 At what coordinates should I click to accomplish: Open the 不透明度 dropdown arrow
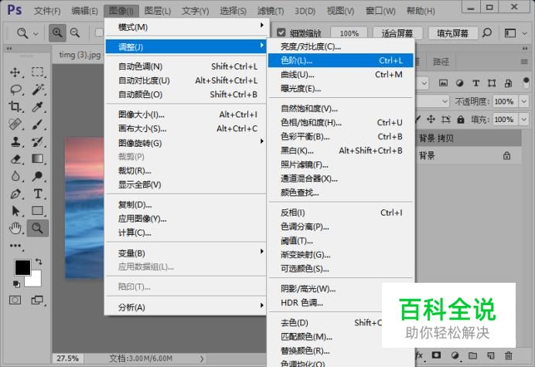pos(523,101)
